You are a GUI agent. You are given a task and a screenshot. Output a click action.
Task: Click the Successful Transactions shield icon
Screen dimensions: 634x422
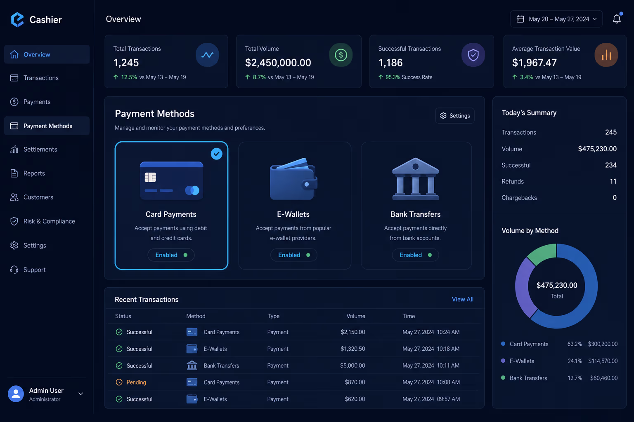(x=473, y=55)
